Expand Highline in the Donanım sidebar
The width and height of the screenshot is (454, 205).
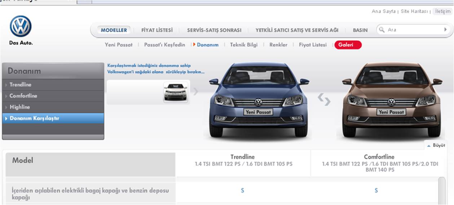pos(53,107)
